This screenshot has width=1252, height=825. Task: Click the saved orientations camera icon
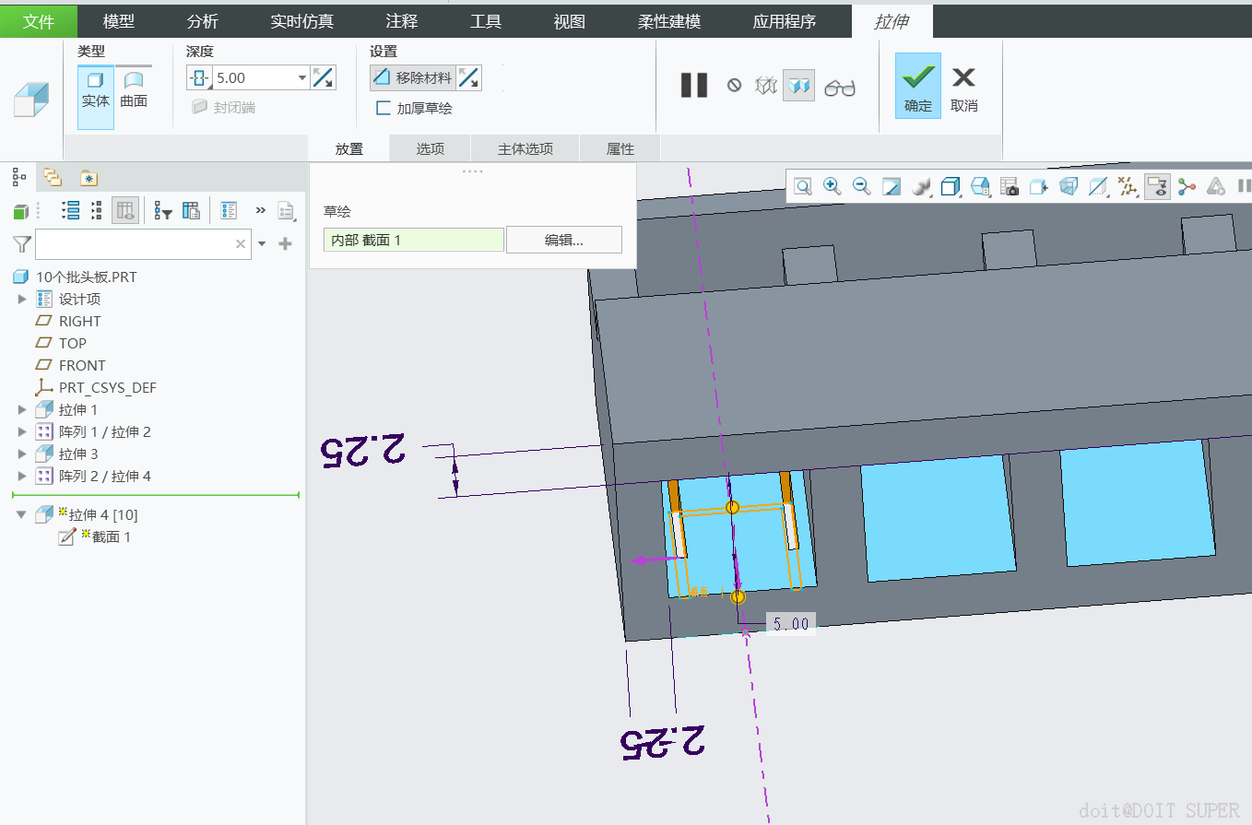pyautogui.click(x=1010, y=187)
